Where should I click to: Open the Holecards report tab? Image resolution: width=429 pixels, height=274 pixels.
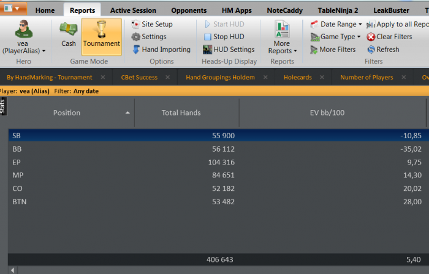pyautogui.click(x=298, y=77)
